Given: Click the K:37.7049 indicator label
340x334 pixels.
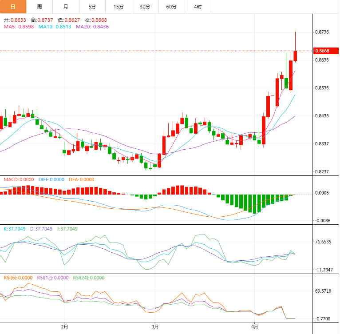Looking at the screenshot, I should coord(15,229).
